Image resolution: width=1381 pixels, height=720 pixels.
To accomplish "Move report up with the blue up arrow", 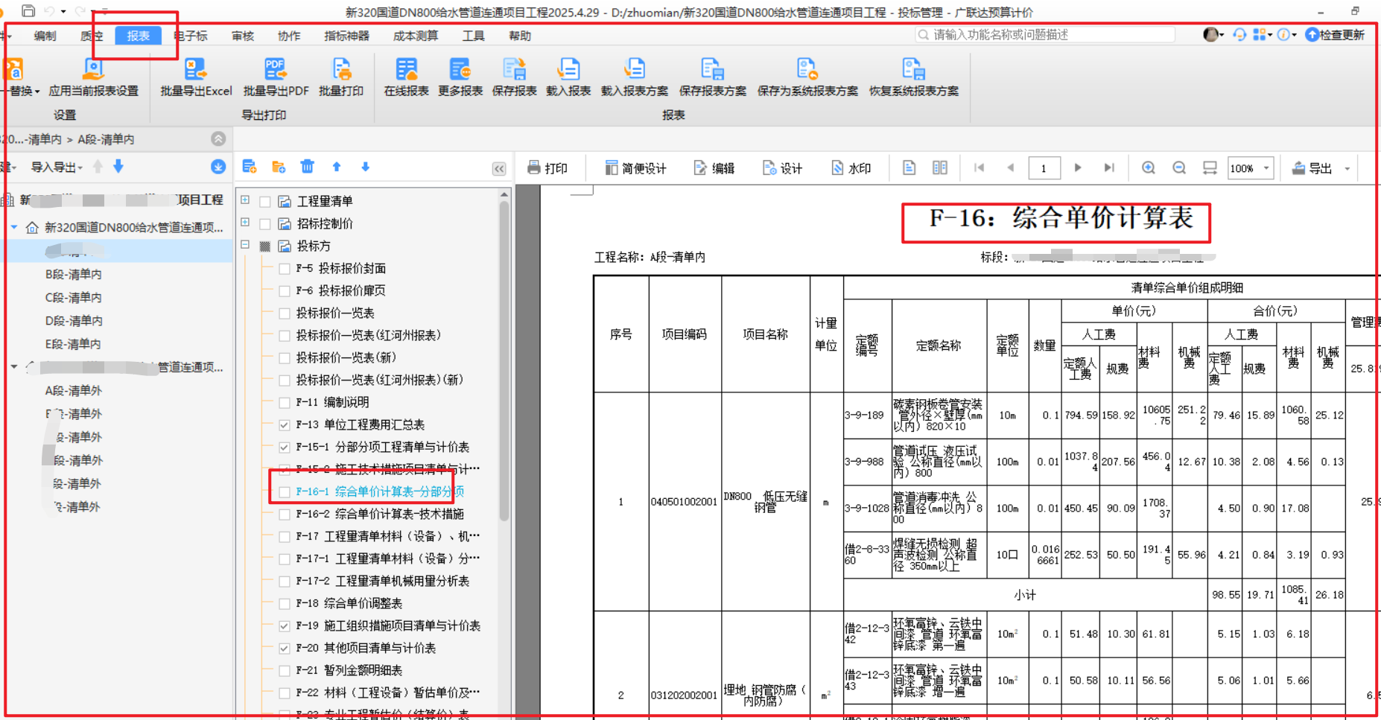I will tap(337, 167).
